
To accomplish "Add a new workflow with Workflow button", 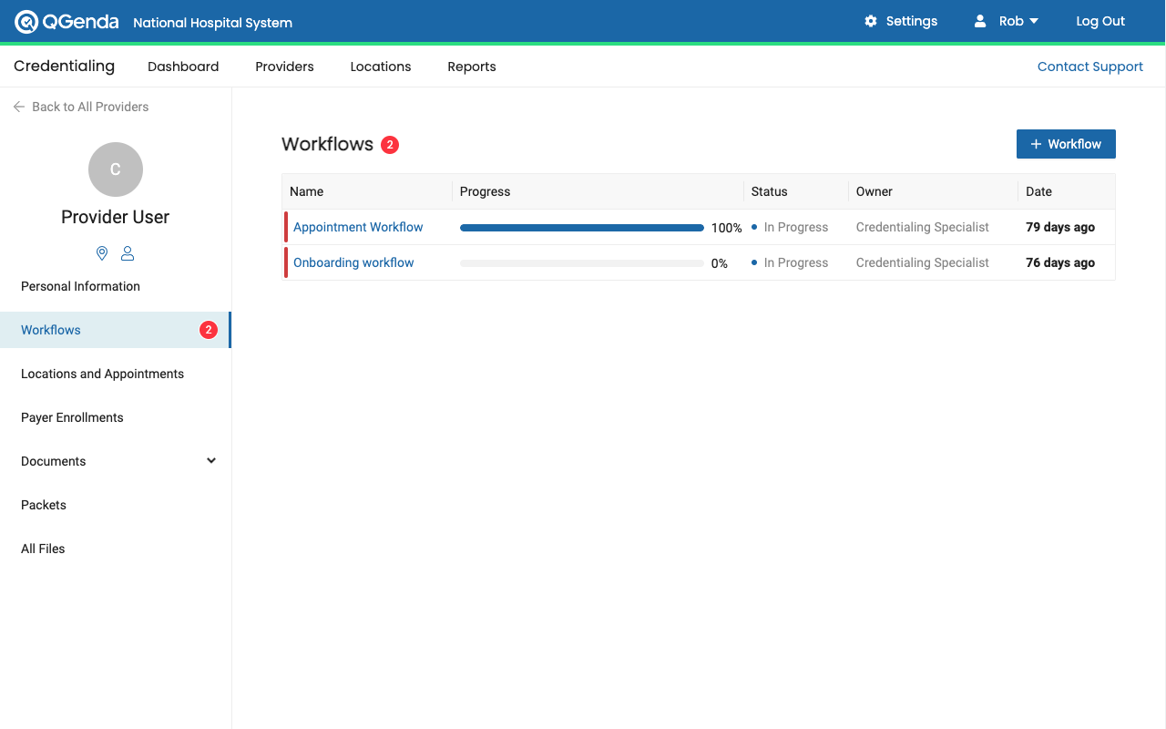I will (1066, 144).
